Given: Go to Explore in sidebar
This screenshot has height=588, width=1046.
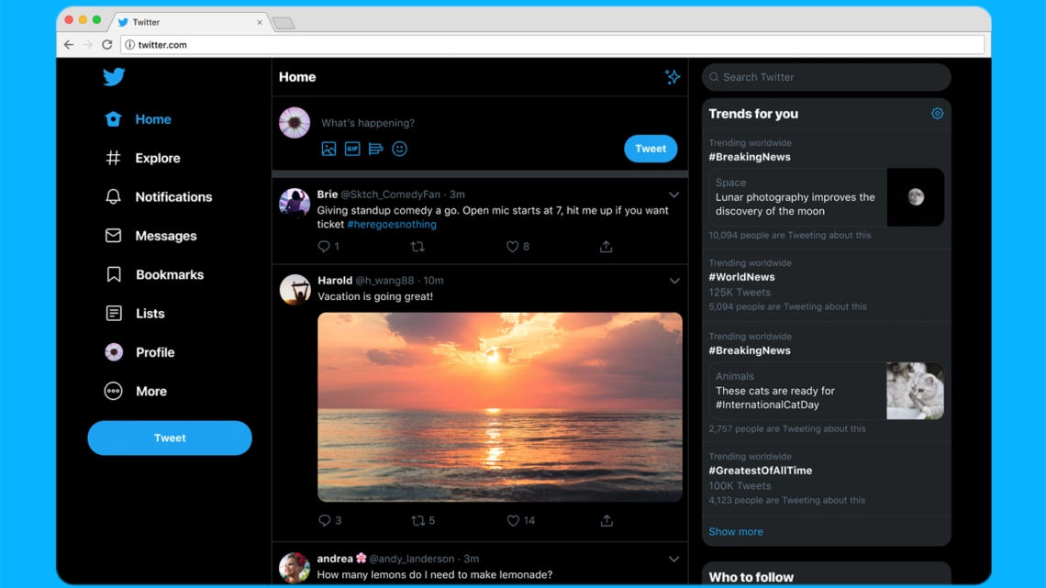Looking at the screenshot, I should [x=157, y=158].
